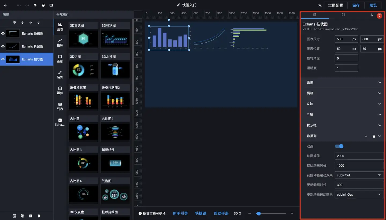386x220 pixels.
Task: Click the 保存 button
Action: pos(356,5)
